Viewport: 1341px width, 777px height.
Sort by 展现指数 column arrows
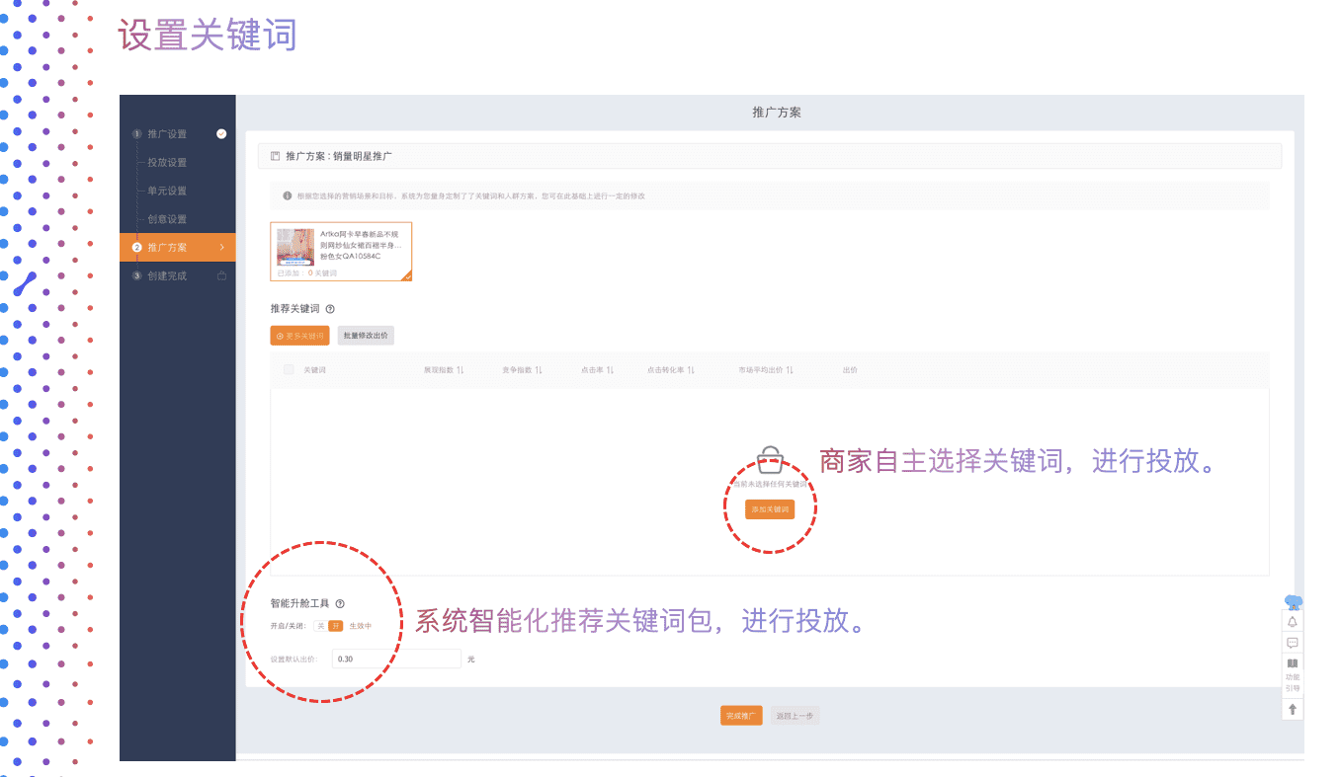(461, 370)
